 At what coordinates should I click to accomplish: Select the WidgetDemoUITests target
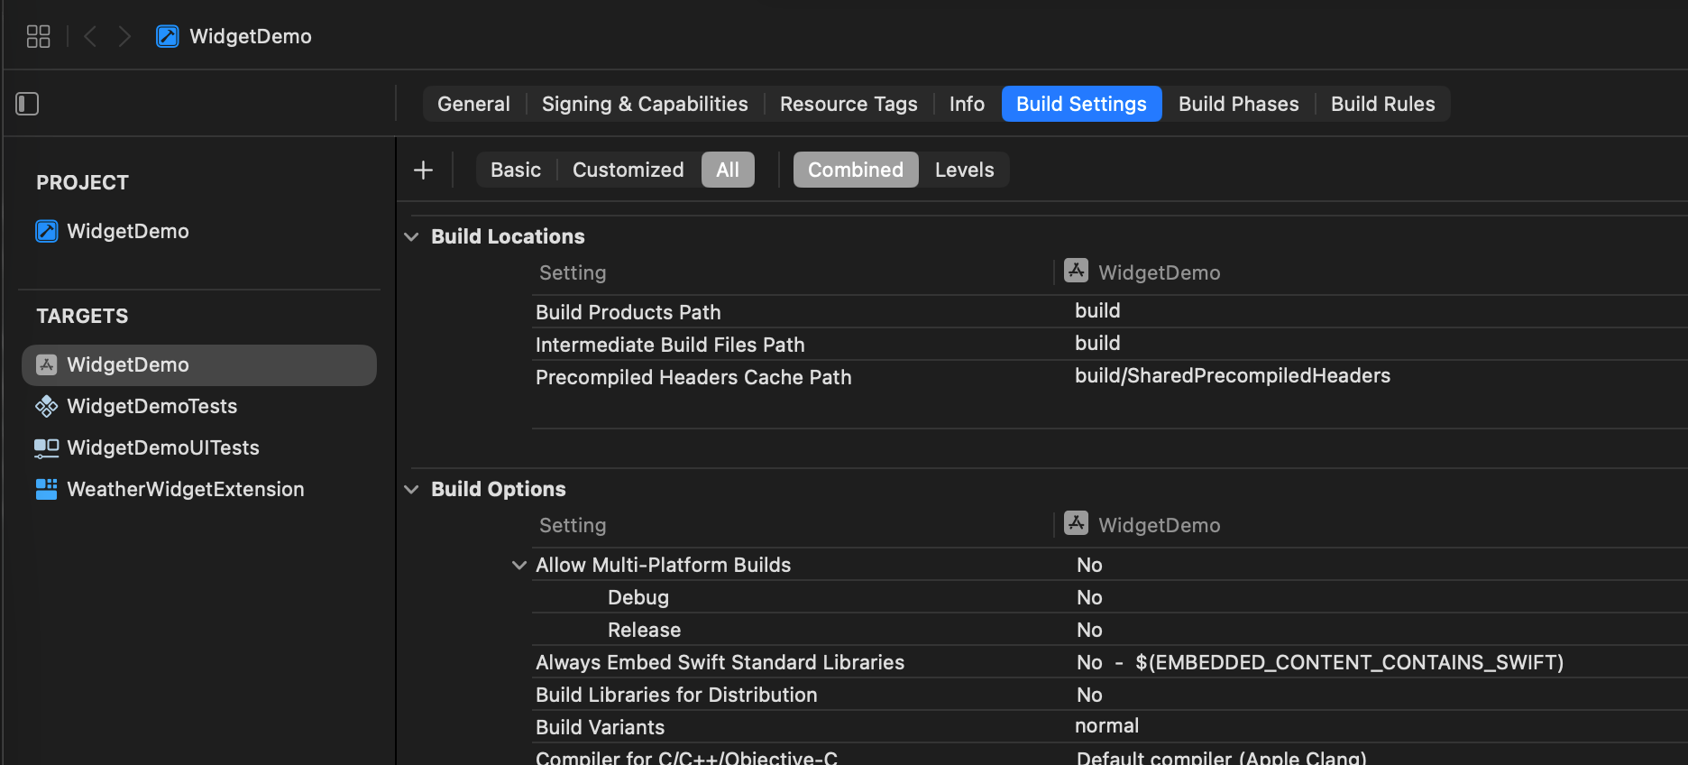click(162, 447)
